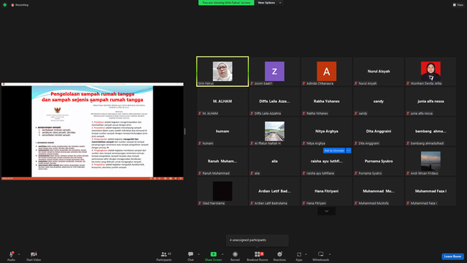Select the Dita Anggraini tile
This screenshot has width=467, height=263.
click(x=379, y=131)
